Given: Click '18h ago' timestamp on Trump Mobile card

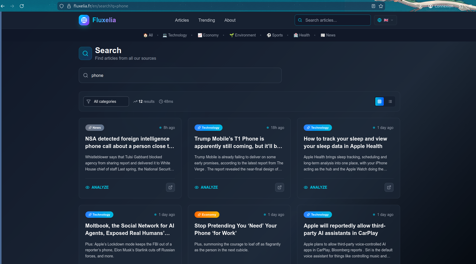Looking at the screenshot, I should coord(278,128).
